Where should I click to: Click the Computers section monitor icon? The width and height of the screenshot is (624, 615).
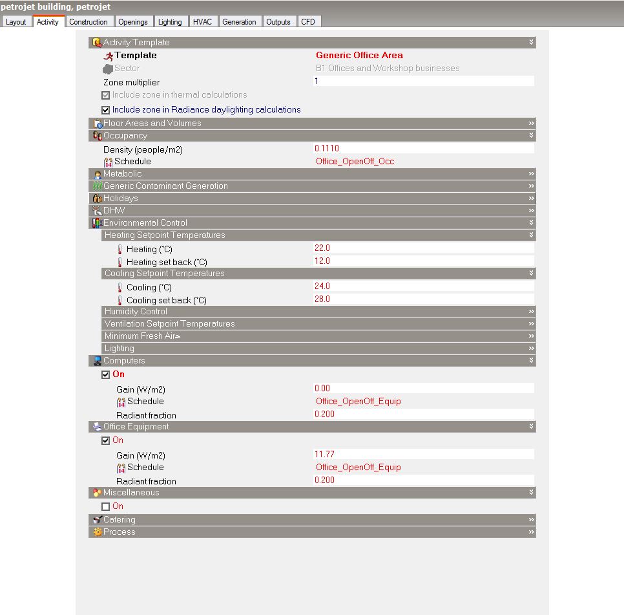click(x=98, y=361)
